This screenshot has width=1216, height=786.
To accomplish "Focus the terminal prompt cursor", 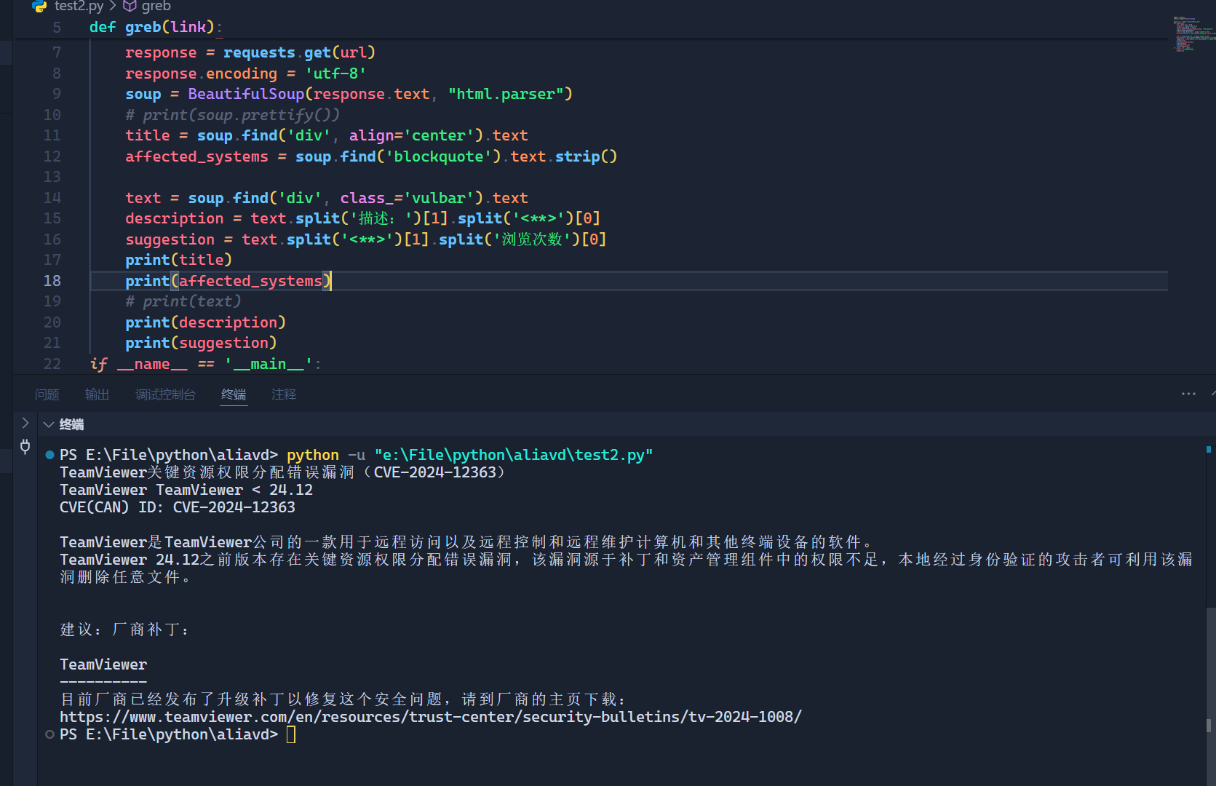I will click(291, 734).
